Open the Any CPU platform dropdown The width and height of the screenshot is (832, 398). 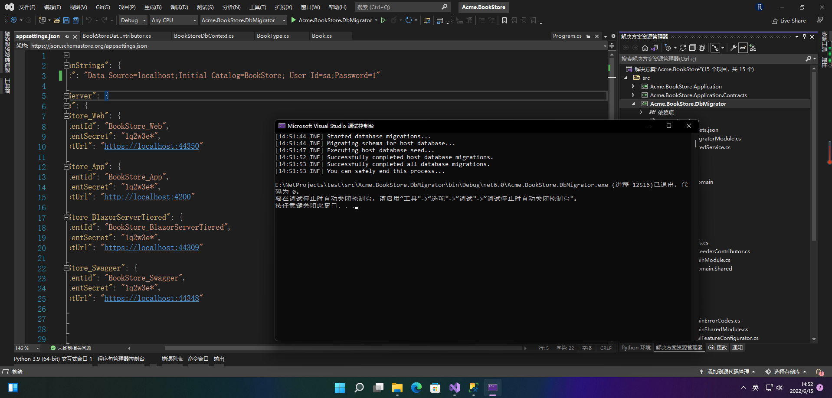(x=174, y=20)
